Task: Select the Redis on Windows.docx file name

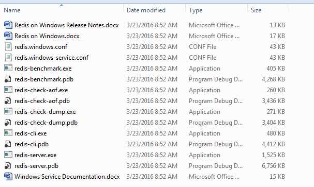Action: pos(47,36)
